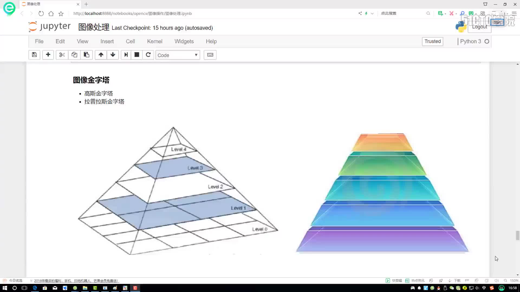Reload the browser page

pyautogui.click(x=41, y=14)
